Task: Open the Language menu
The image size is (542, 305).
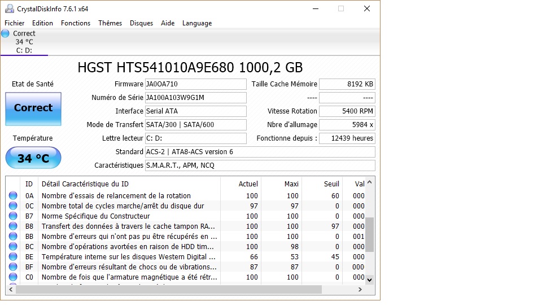Action: (x=197, y=23)
